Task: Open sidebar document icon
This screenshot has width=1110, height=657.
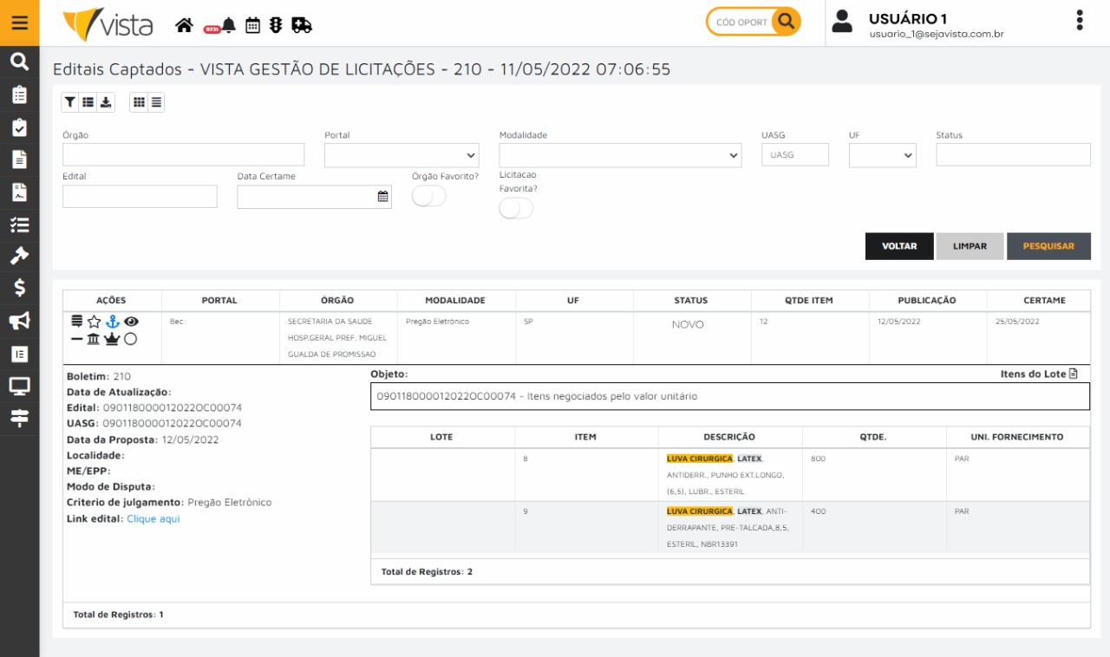Action: coord(19,159)
